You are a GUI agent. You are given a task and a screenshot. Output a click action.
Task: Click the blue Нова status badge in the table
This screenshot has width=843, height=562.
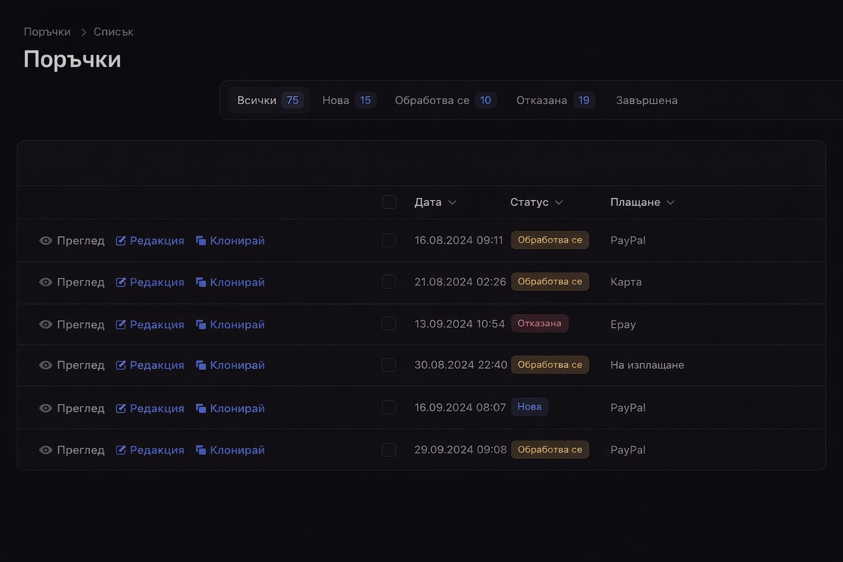530,407
